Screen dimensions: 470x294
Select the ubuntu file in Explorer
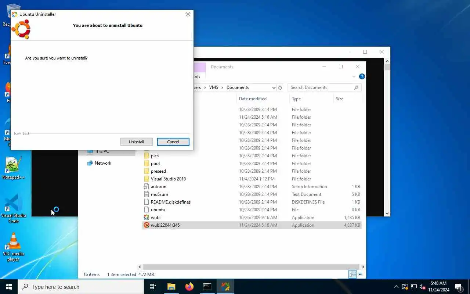point(252,210)
